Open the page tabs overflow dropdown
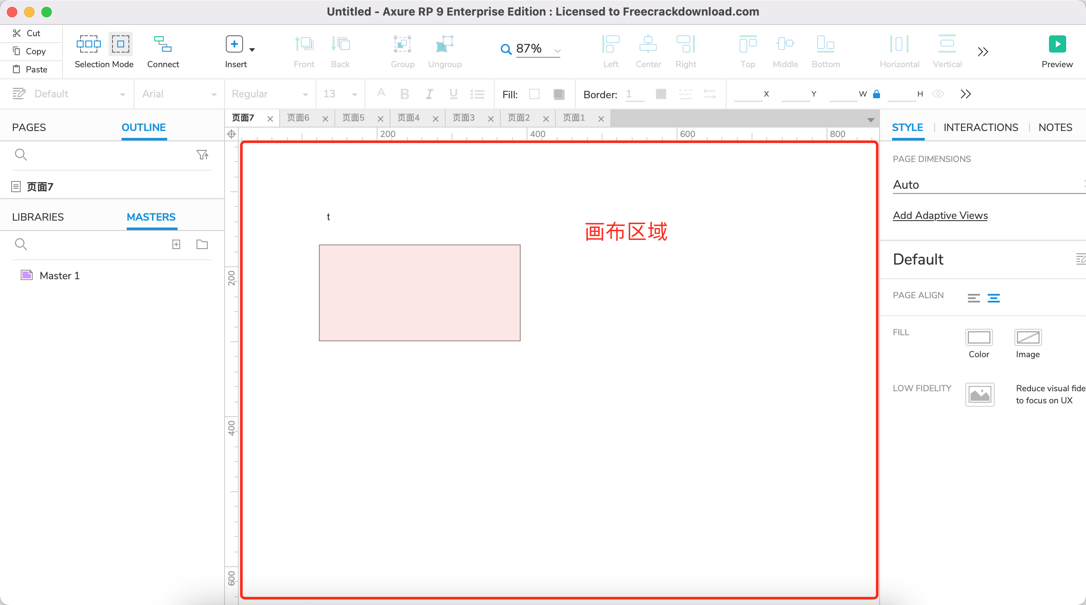Viewport: 1086px width, 605px height. [871, 119]
